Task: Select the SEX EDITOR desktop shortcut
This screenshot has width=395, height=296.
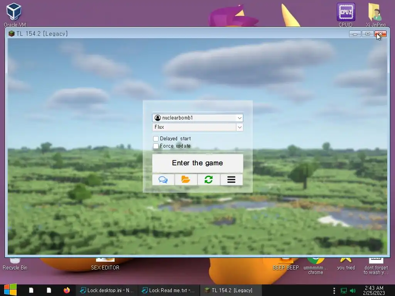Action: coord(105,264)
